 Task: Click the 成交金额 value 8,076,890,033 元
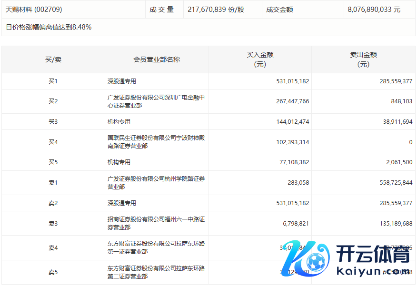click(374, 9)
